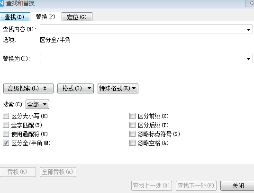Select the 替换(P) tab

pos(46,17)
